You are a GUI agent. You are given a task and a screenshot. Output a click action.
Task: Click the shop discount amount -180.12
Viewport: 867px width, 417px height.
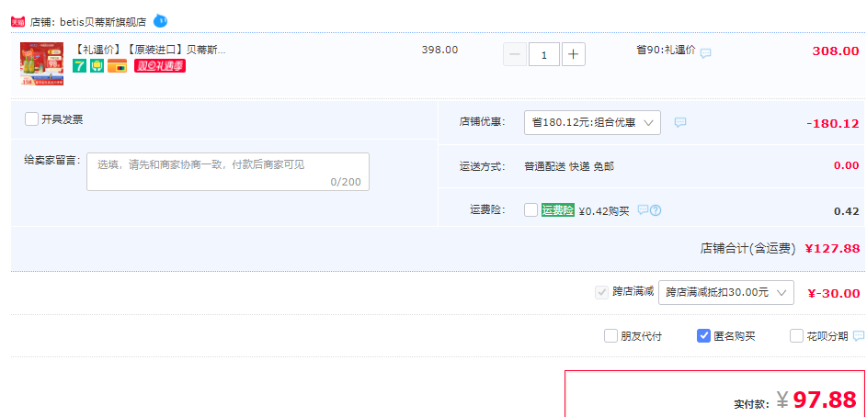[833, 124]
